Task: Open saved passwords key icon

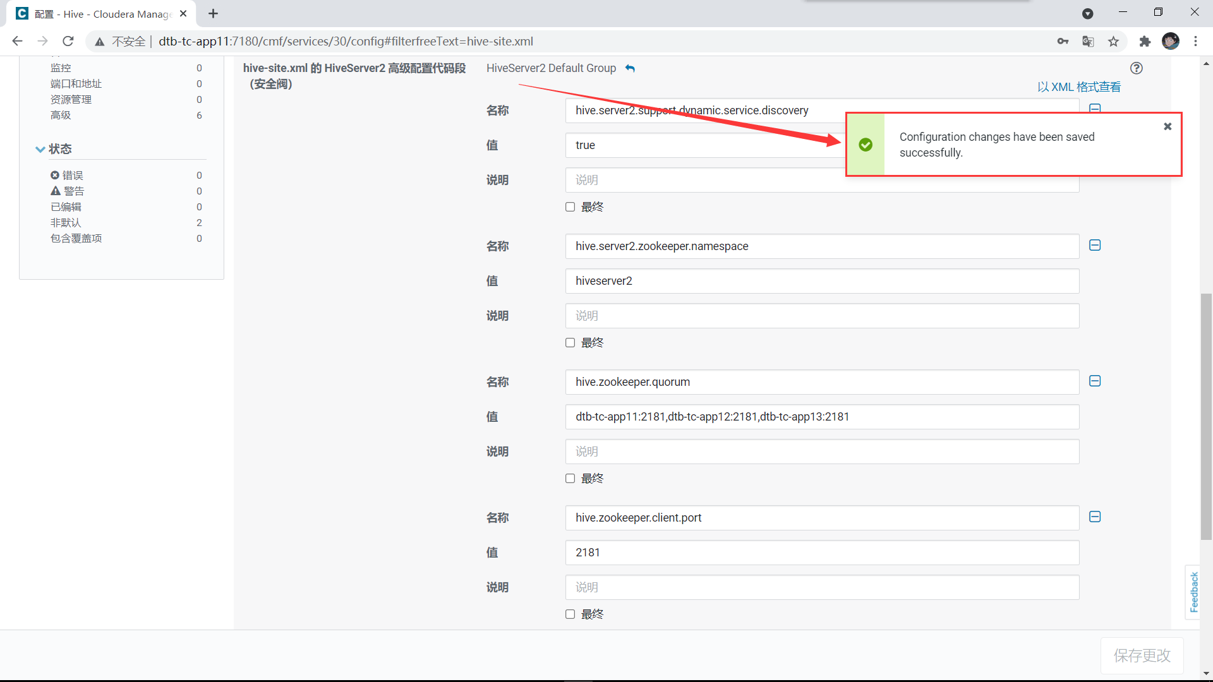Action: pos(1063,41)
